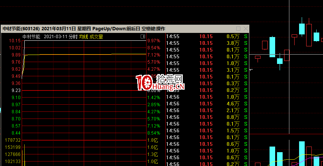
Task: Click the 分时 intraday chart label
Action: [73, 37]
